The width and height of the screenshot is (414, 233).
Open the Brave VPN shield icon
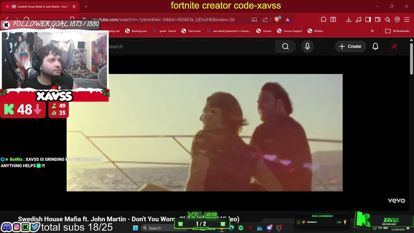click(397, 19)
